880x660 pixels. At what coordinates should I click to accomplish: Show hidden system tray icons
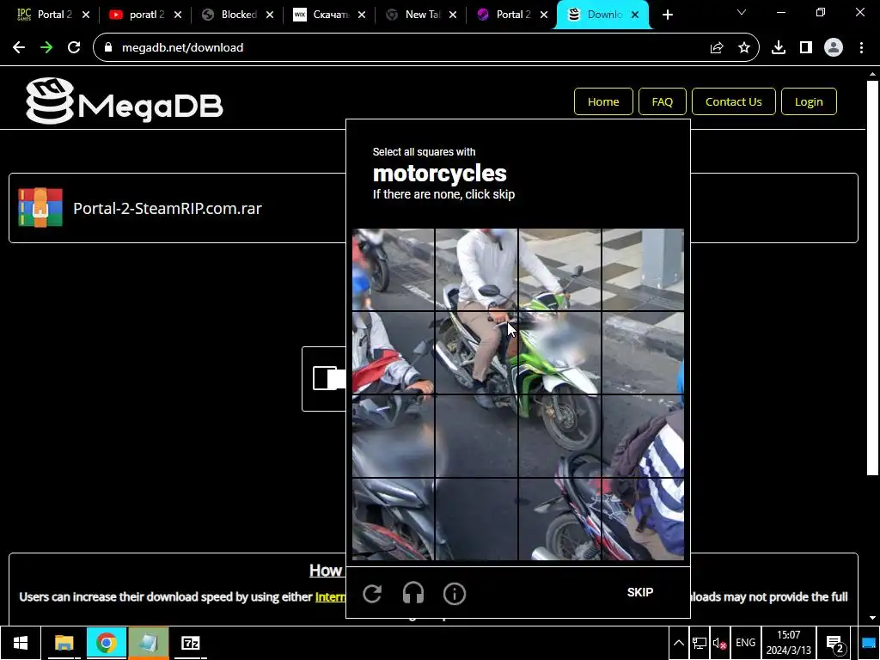click(679, 643)
